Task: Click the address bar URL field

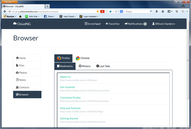Action: tap(52, 11)
